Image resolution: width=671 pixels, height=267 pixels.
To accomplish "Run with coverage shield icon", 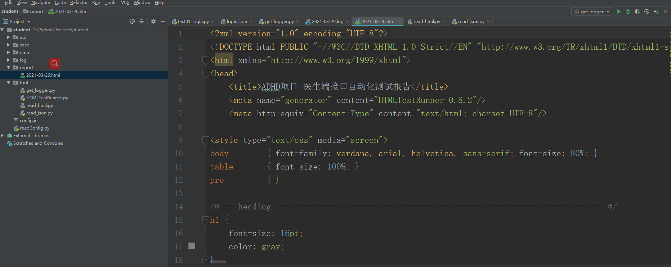I will [638, 12].
